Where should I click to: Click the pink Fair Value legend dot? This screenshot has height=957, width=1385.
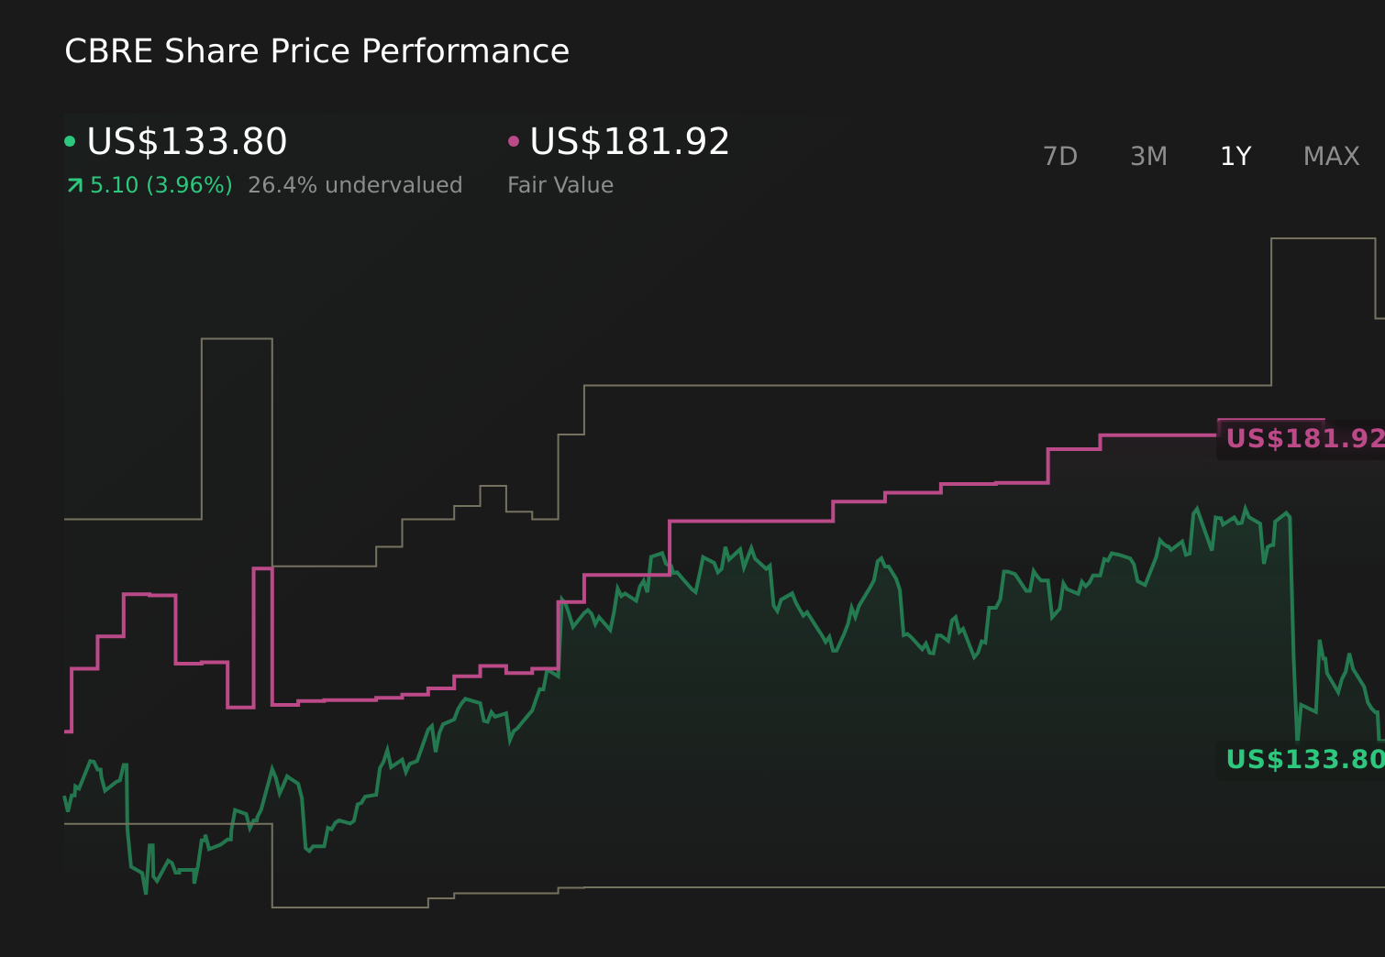514,140
